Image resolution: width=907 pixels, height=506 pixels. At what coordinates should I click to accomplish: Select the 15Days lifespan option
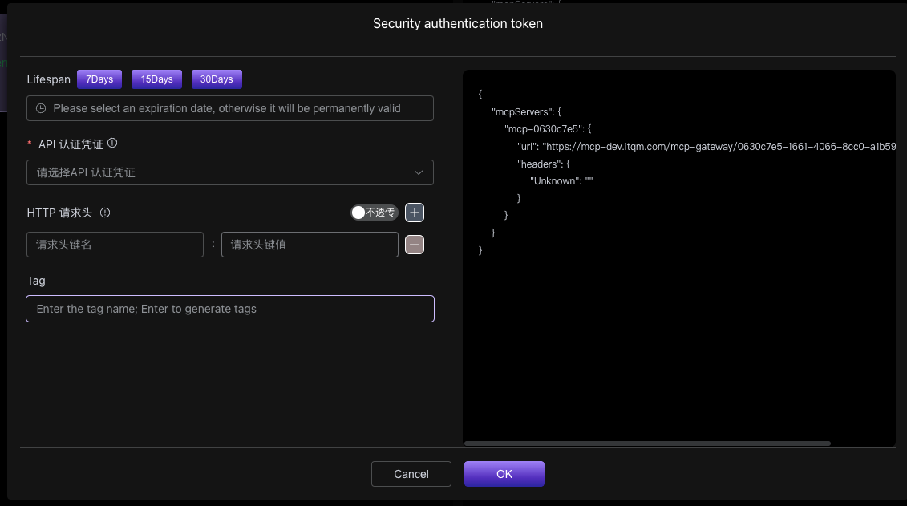(x=156, y=79)
